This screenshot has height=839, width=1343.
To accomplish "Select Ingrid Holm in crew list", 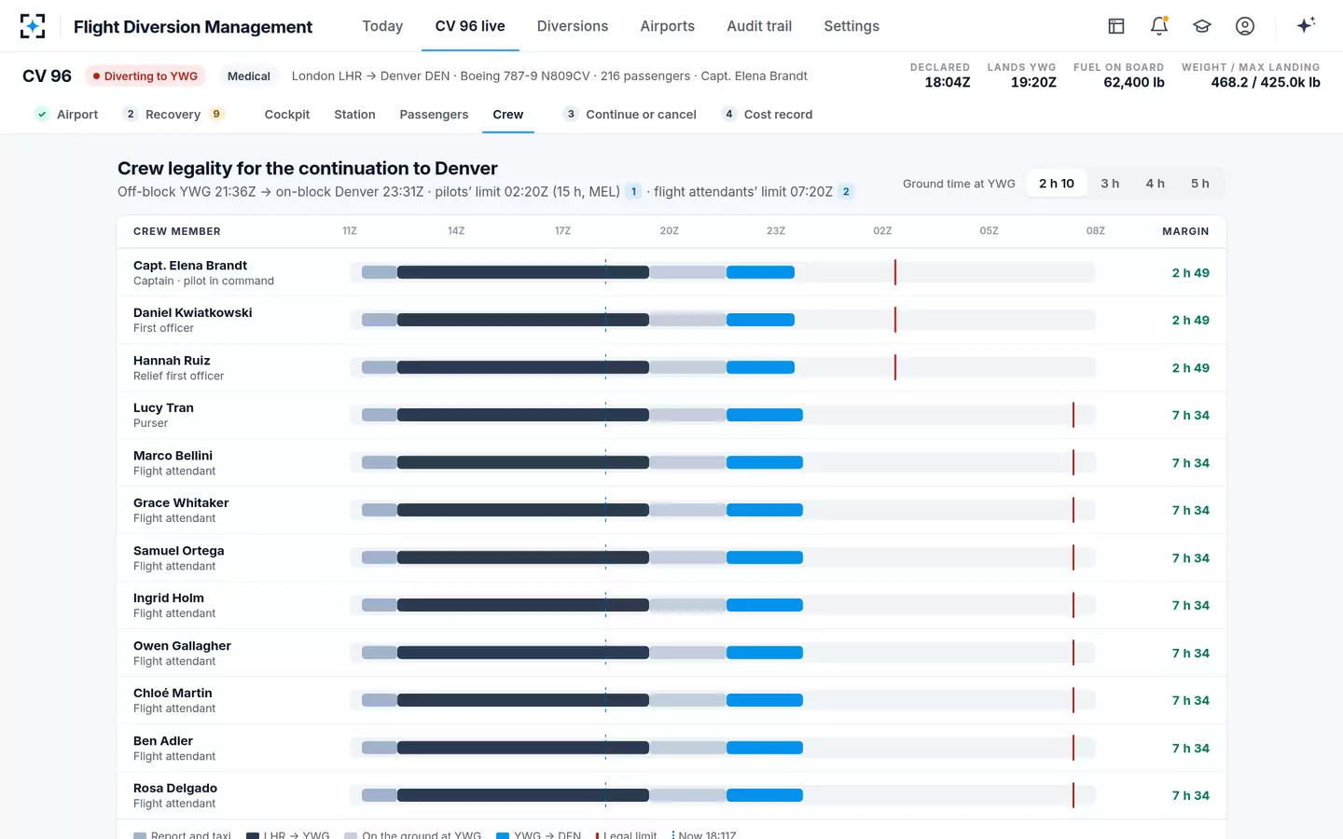I will tap(169, 598).
